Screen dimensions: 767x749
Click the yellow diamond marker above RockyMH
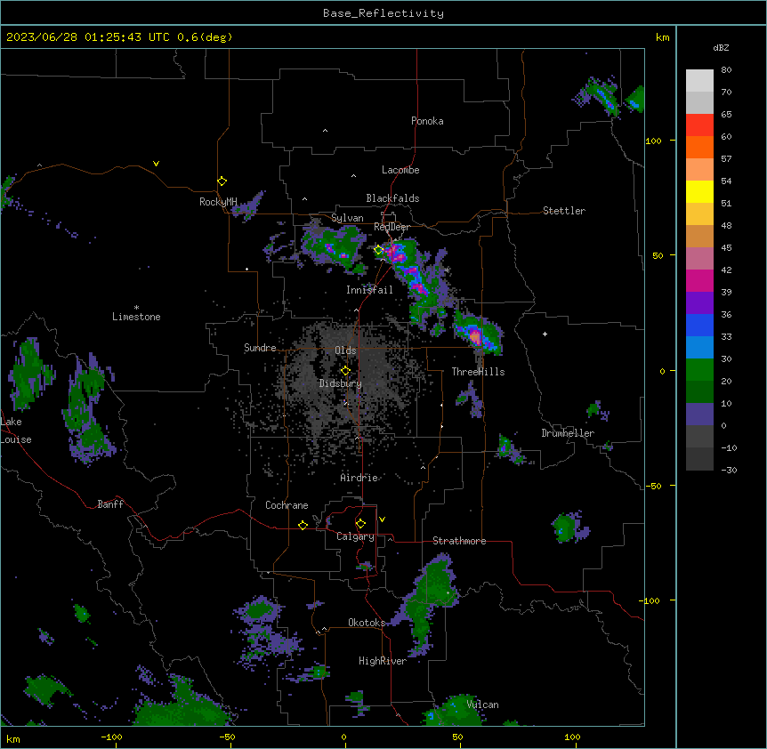[222, 181]
